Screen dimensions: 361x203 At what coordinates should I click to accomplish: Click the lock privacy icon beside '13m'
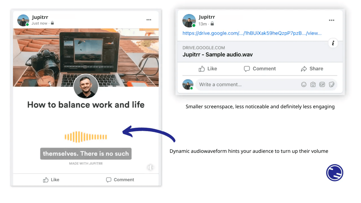coord(212,24)
